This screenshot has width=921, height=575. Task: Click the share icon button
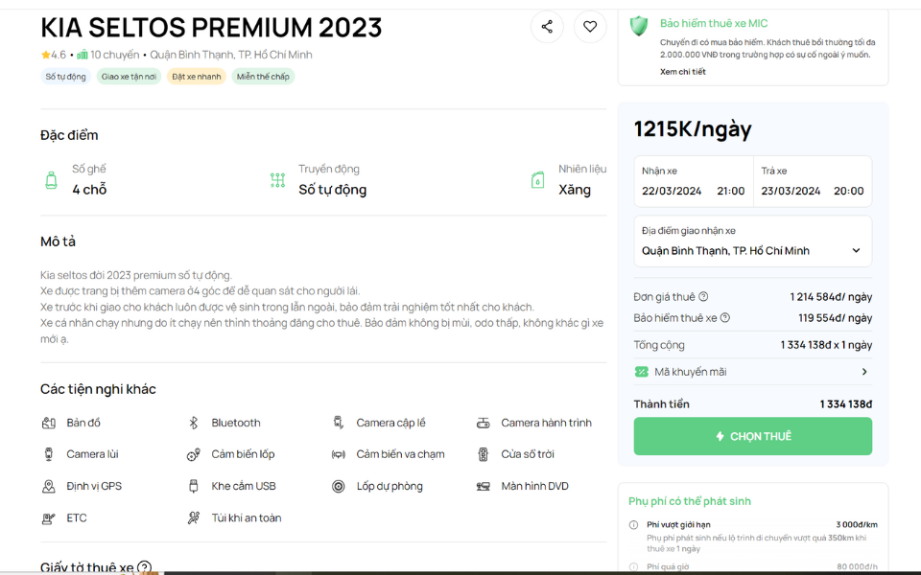547,27
